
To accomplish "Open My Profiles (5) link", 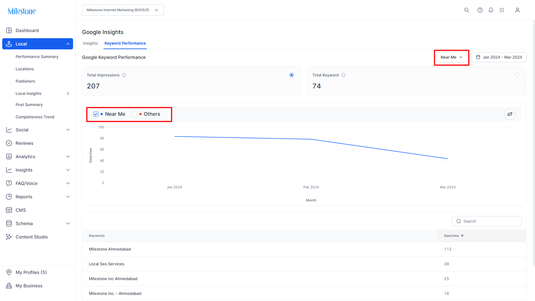I will 31,272.
